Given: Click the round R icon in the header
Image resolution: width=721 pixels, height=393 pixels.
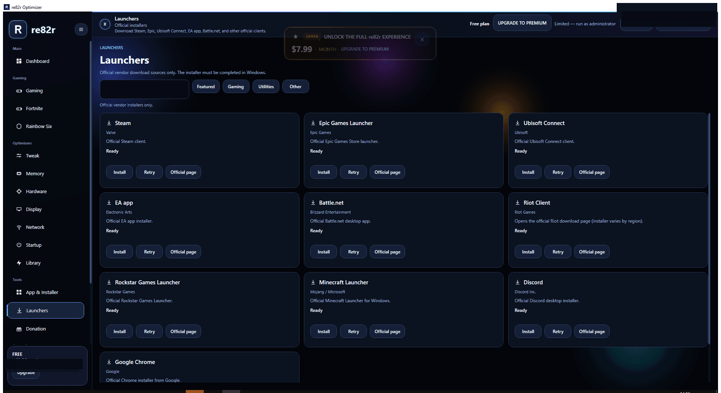Looking at the screenshot, I should pyautogui.click(x=105, y=24).
